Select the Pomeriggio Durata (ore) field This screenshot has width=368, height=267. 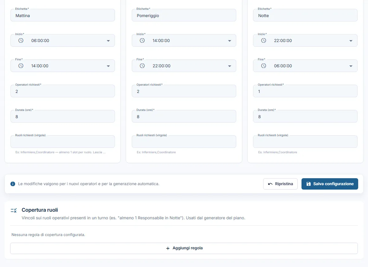184,116
